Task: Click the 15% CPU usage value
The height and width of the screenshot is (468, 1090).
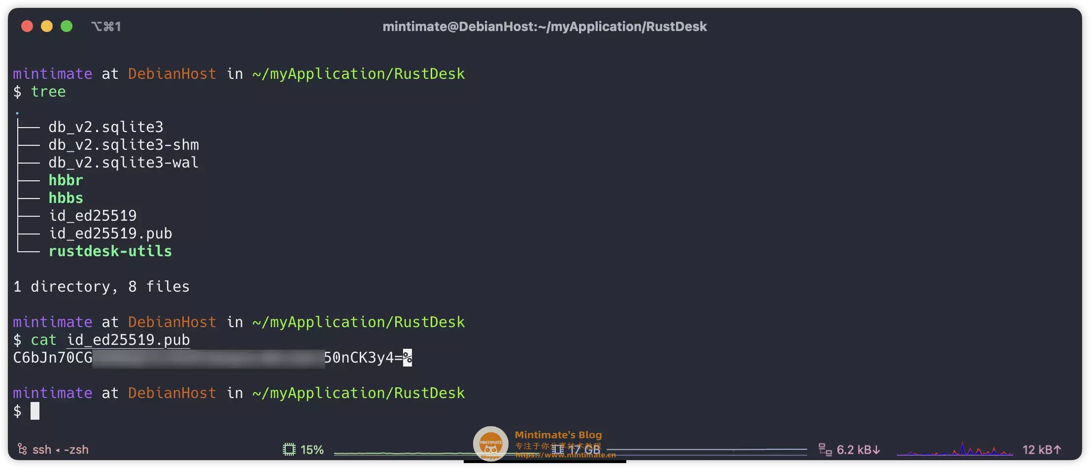Action: (x=312, y=450)
